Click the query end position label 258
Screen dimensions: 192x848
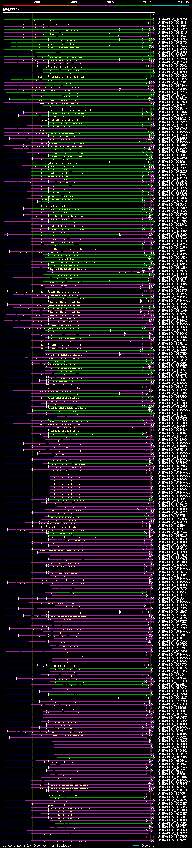coord(151,15)
